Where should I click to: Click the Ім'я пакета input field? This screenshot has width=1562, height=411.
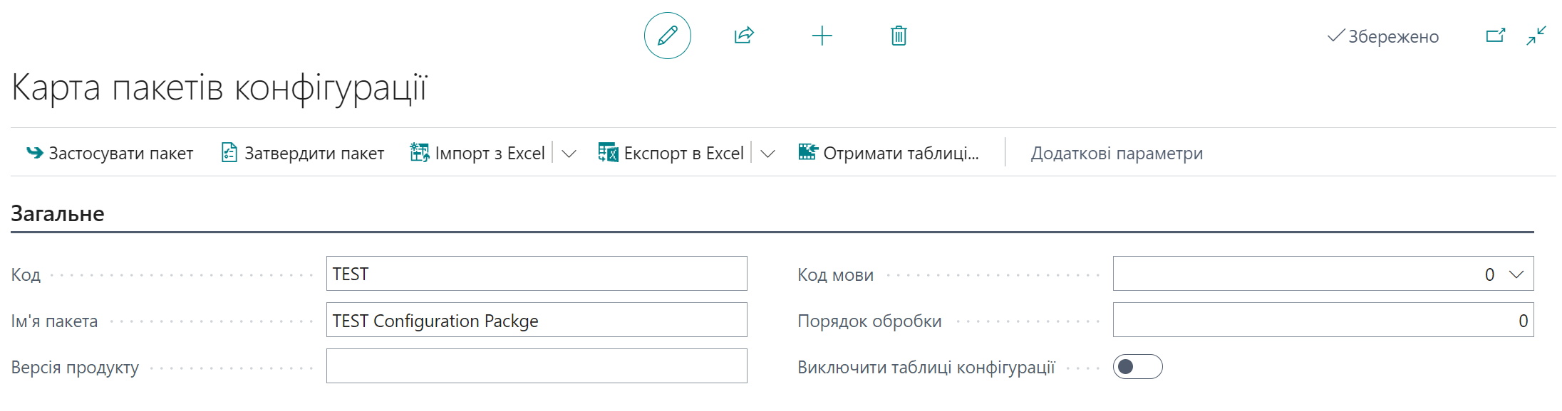pos(537,320)
